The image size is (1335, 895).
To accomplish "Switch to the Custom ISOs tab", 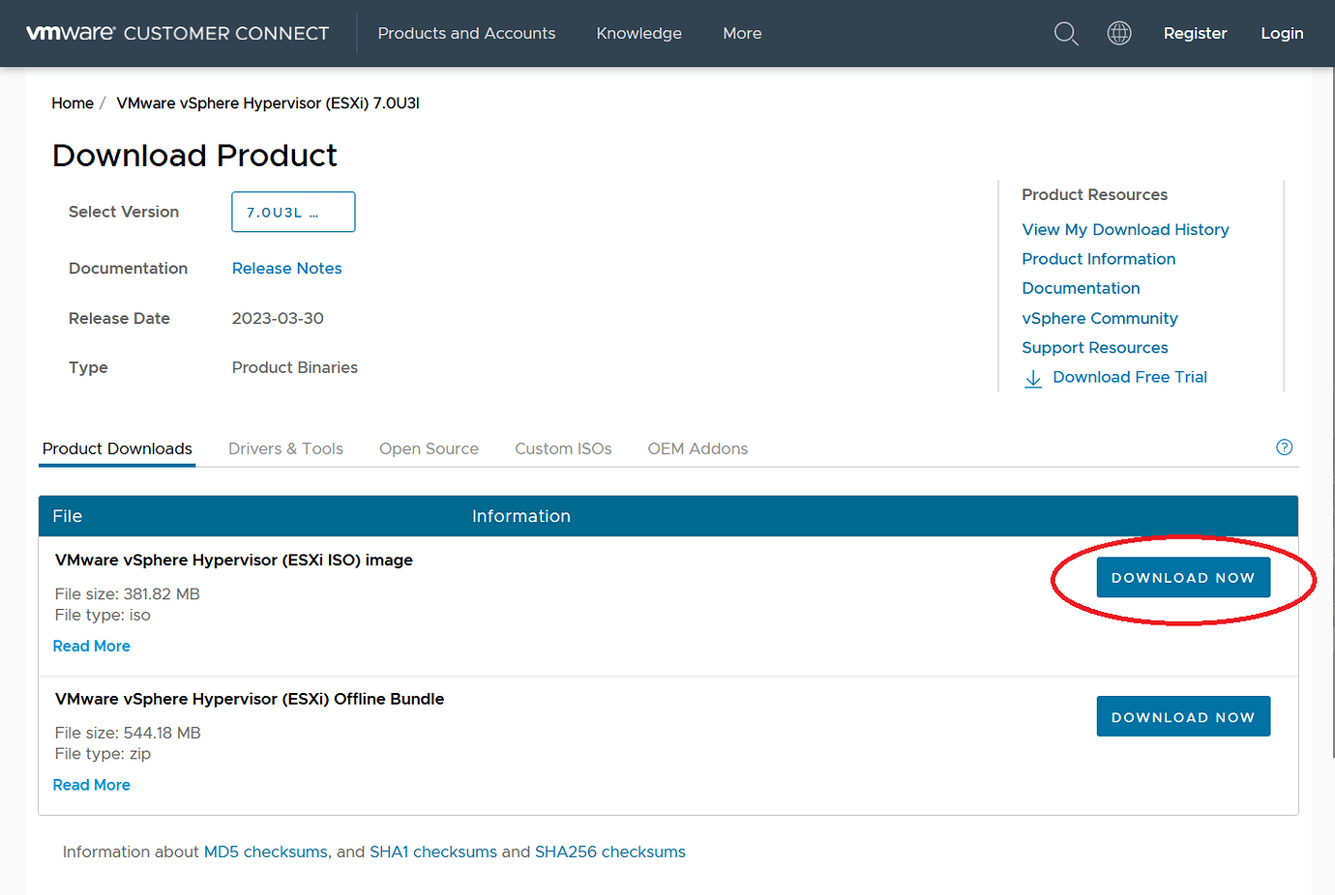I will (x=563, y=448).
